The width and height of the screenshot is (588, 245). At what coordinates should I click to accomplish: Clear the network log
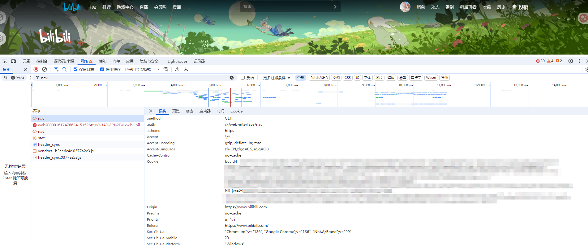click(45, 69)
